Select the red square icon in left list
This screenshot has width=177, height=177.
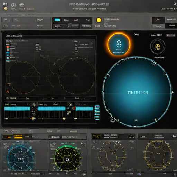[8, 47]
